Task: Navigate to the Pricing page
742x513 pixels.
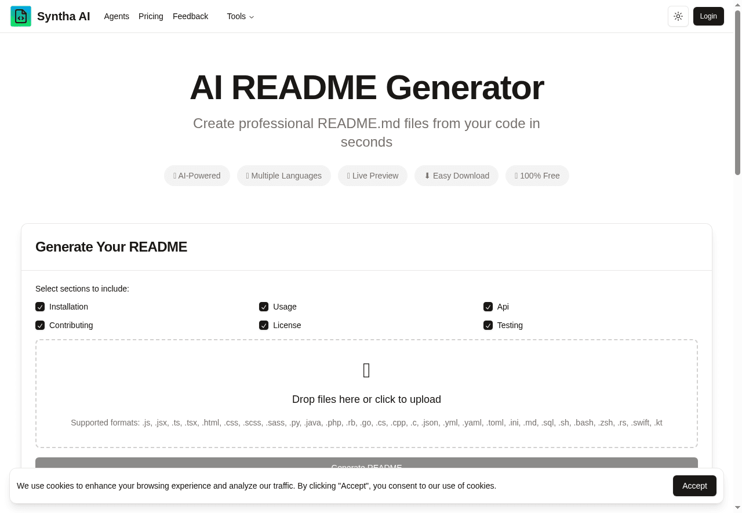Action: [151, 16]
